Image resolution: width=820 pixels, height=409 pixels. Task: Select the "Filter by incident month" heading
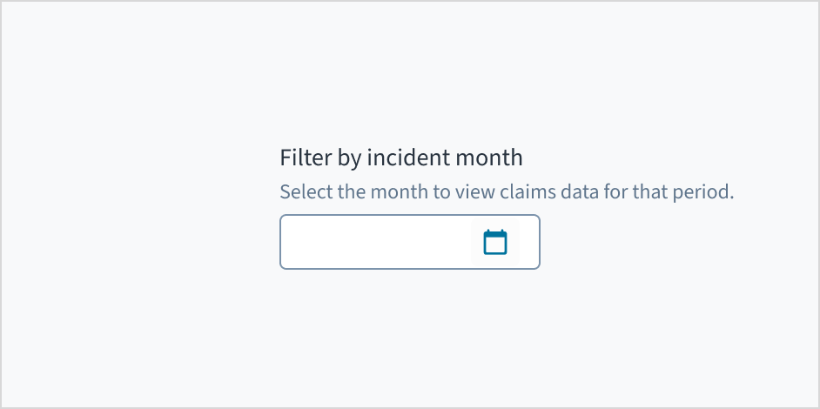[401, 158]
